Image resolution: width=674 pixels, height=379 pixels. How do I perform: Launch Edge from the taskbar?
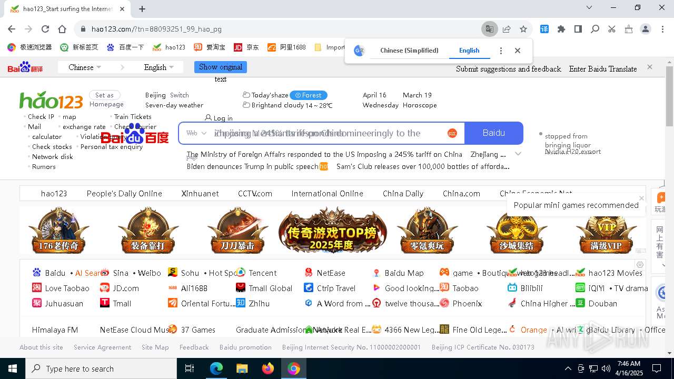tap(216, 368)
